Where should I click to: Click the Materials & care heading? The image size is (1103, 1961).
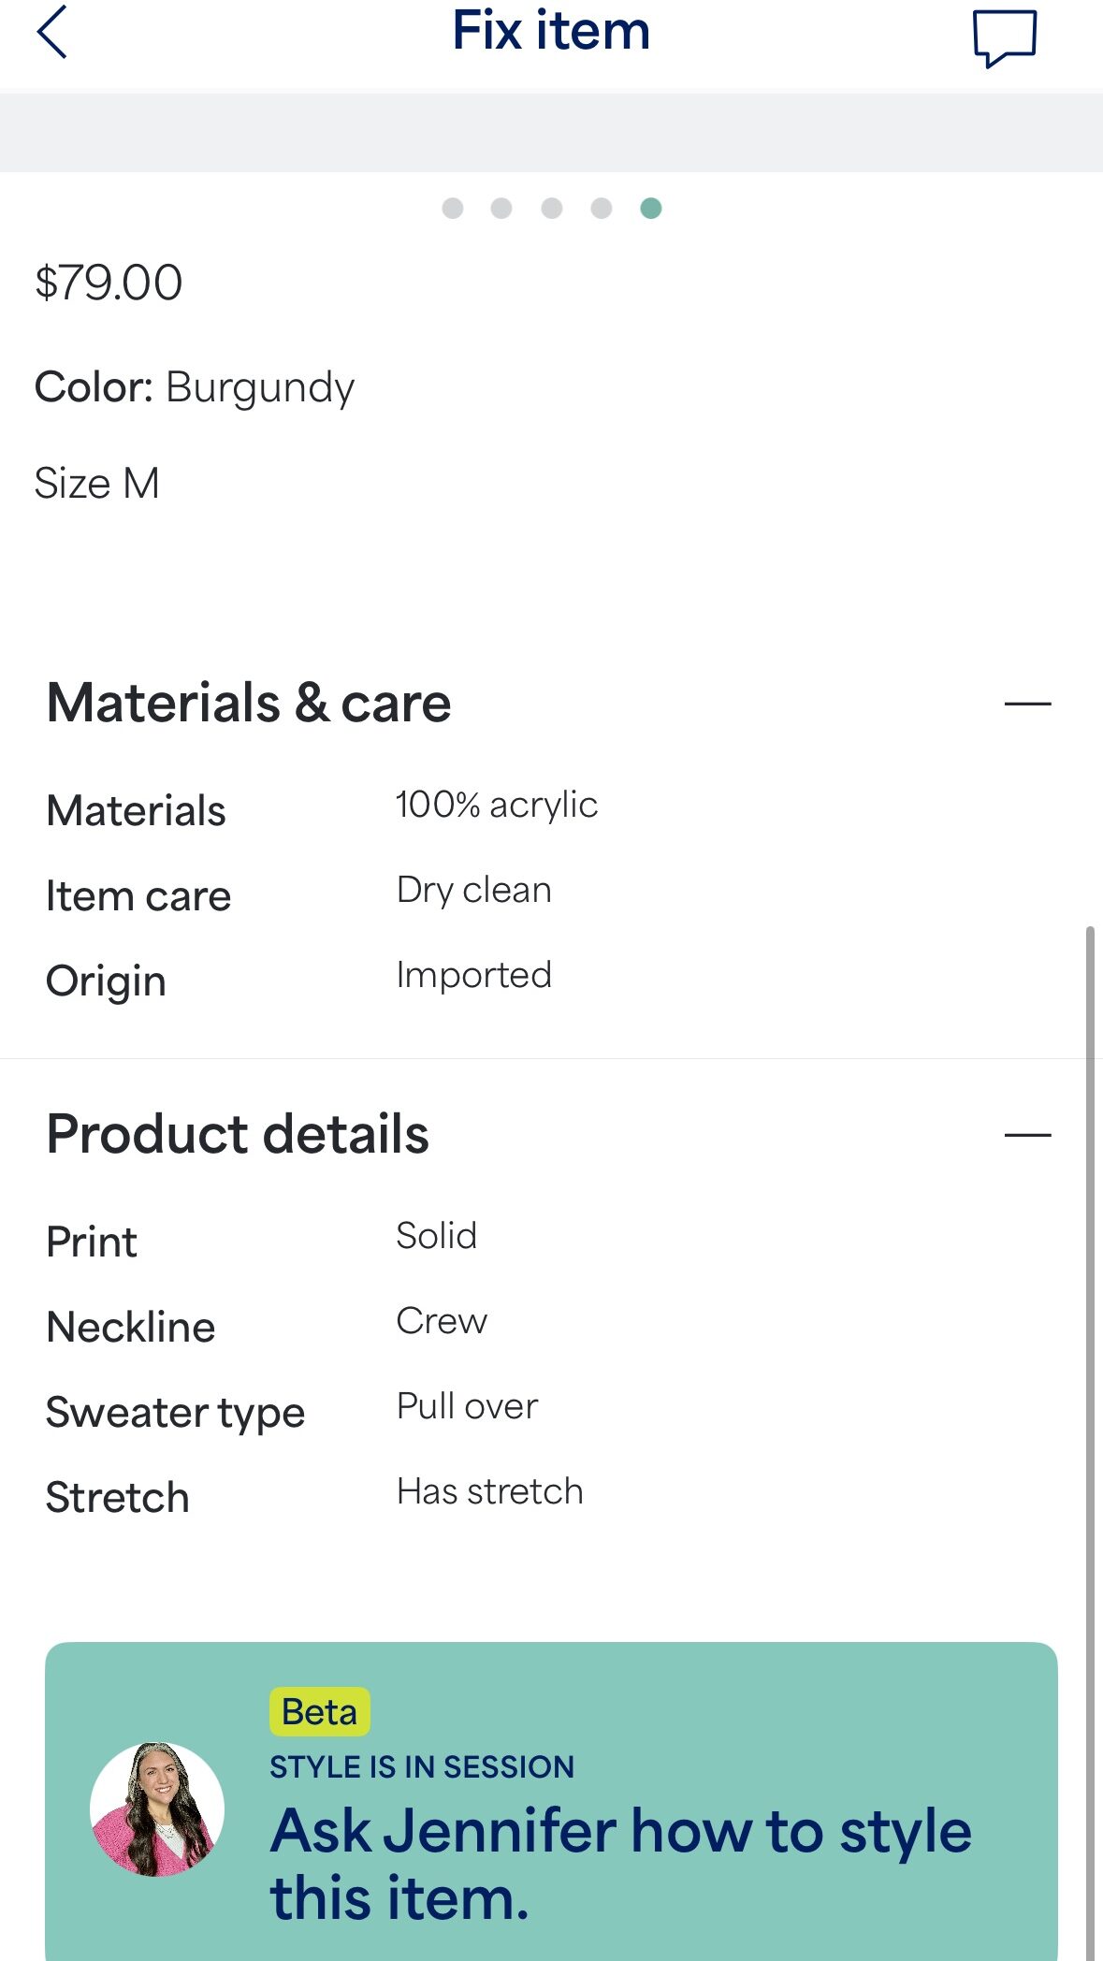click(249, 704)
